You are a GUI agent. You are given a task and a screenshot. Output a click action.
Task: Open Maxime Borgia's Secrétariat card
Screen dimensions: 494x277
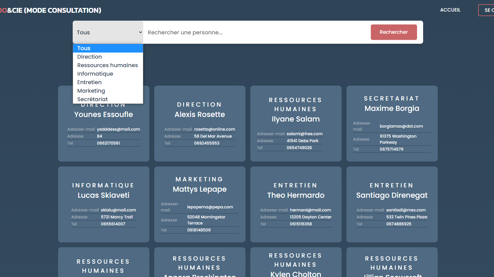click(x=392, y=123)
